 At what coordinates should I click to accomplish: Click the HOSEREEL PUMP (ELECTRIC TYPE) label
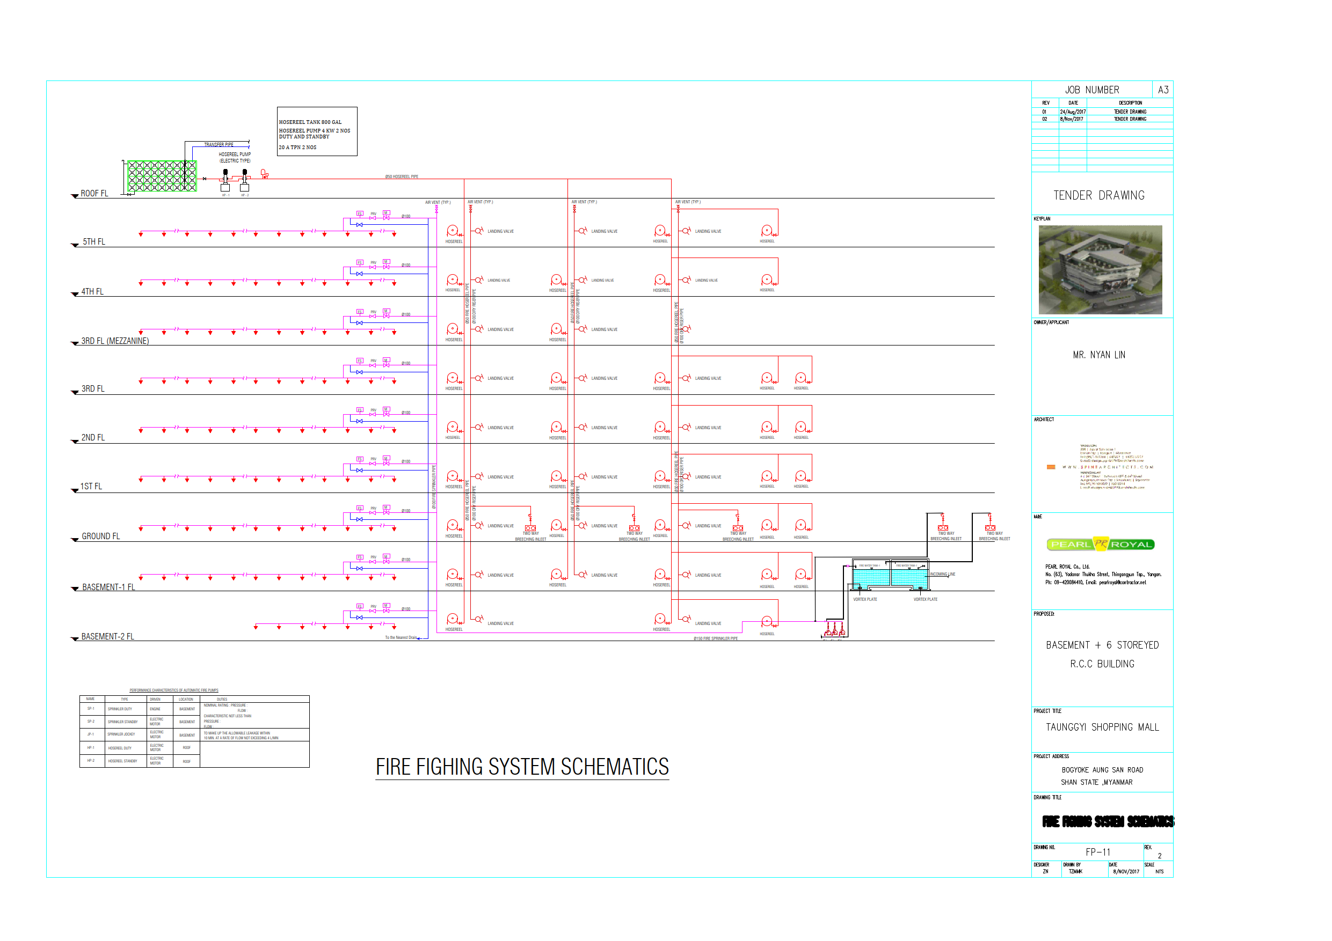click(x=235, y=158)
